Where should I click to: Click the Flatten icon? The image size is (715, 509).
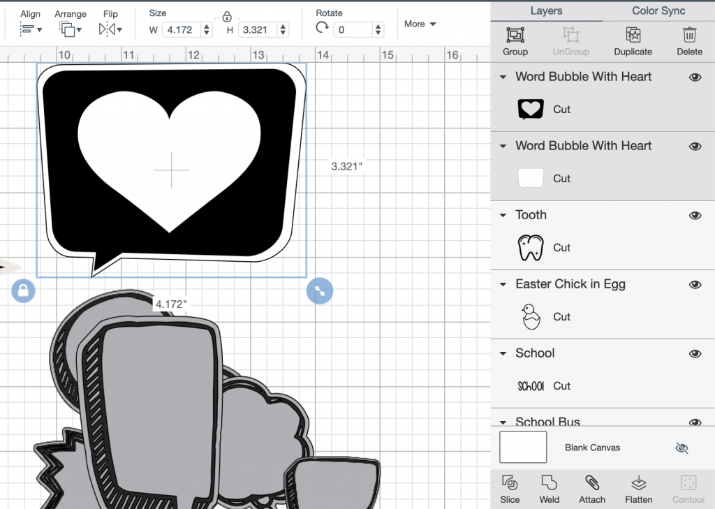638,489
